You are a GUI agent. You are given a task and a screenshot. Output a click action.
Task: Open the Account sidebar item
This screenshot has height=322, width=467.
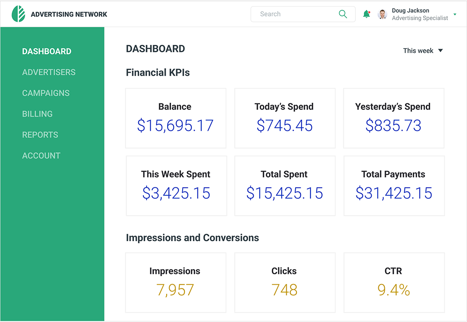[x=41, y=156]
